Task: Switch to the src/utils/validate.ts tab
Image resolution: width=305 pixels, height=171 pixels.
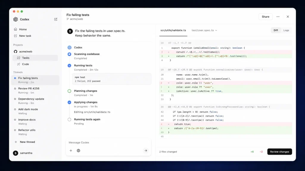Action: click(x=173, y=30)
